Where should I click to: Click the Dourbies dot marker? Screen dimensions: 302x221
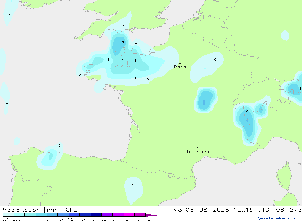tap(198, 148)
